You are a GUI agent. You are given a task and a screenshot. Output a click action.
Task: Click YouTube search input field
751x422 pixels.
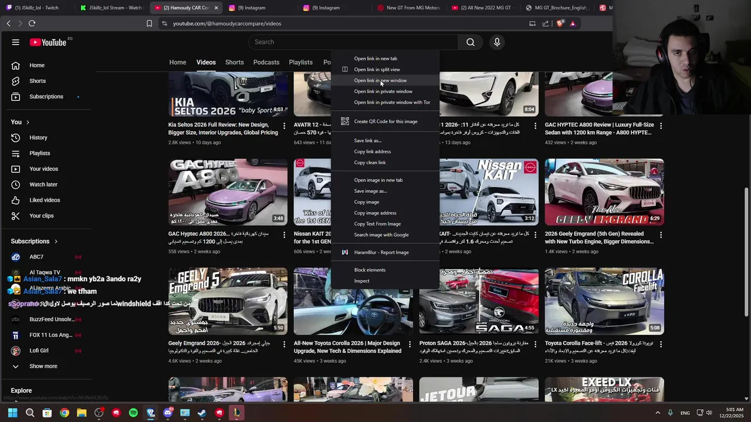pos(353,42)
